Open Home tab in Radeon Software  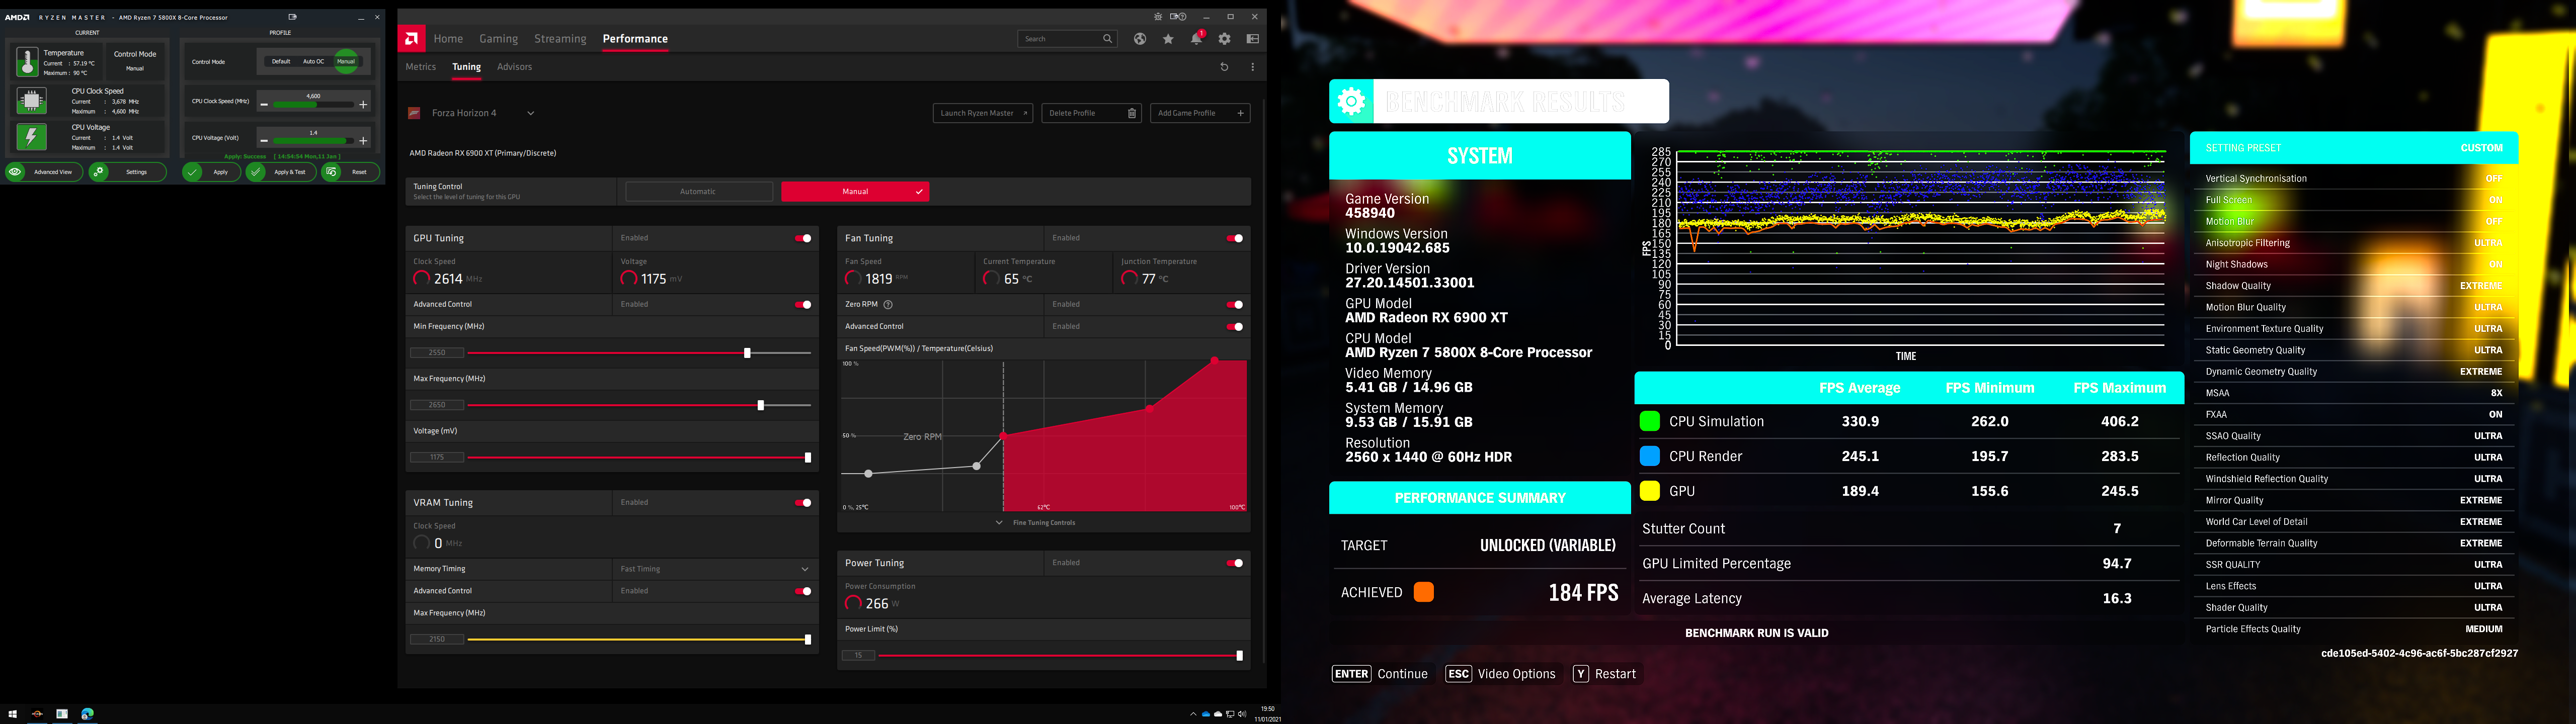coord(448,39)
